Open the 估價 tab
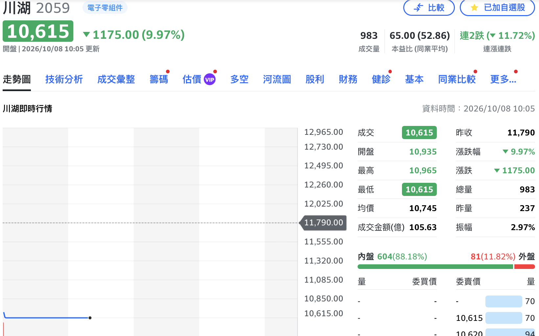 192,79
